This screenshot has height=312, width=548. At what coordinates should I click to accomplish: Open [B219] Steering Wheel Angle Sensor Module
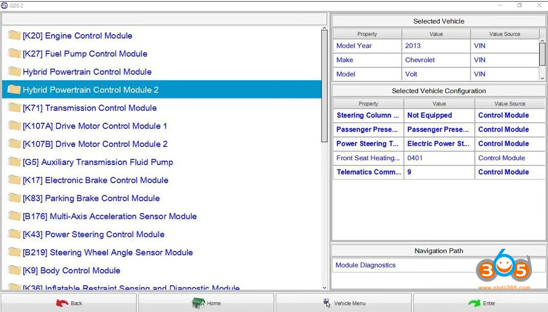[x=107, y=253]
